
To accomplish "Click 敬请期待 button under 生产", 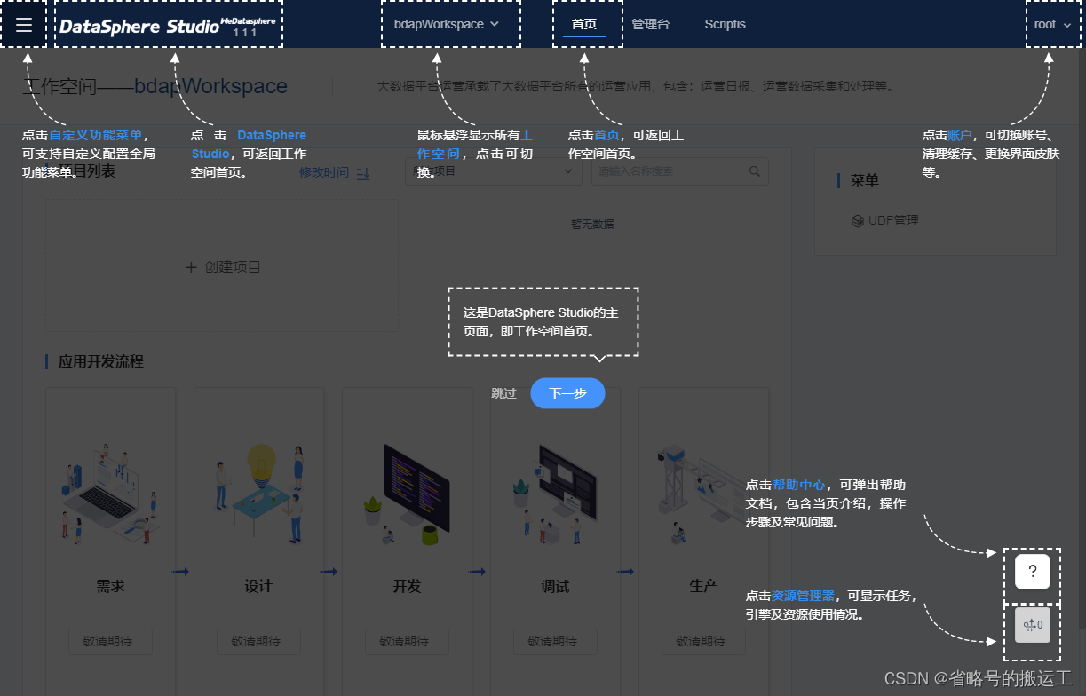I will click(703, 641).
